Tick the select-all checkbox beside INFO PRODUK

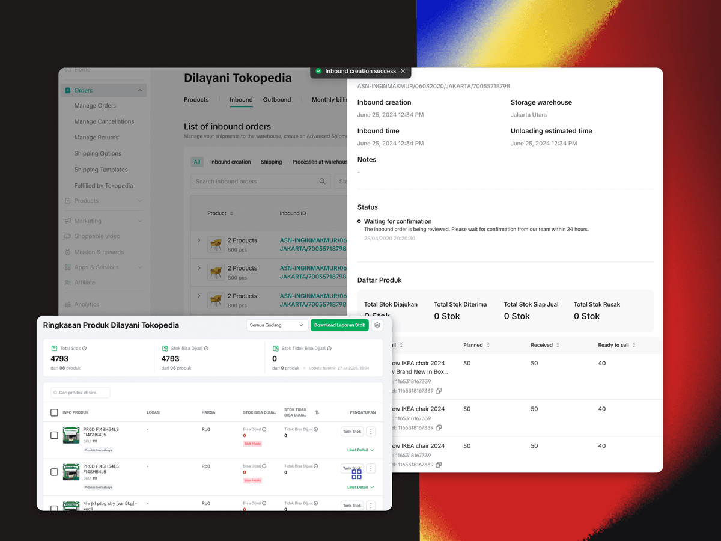pos(54,412)
